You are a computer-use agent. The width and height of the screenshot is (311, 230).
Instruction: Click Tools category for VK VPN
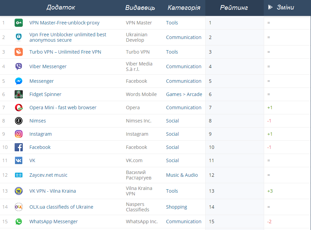pyautogui.click(x=172, y=191)
